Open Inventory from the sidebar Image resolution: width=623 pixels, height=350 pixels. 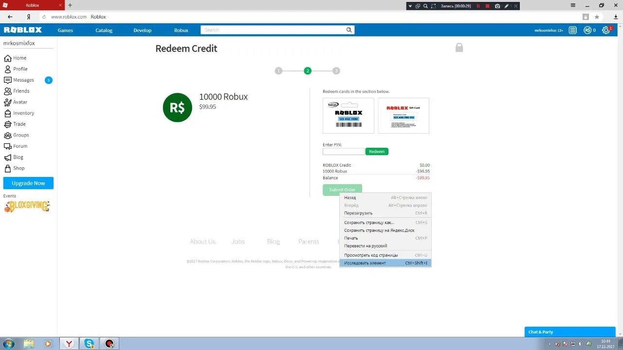[x=23, y=113]
